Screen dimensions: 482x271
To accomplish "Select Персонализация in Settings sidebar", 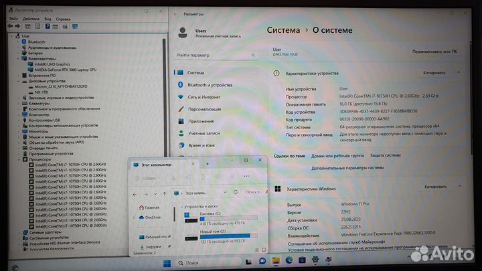I will coord(204,109).
